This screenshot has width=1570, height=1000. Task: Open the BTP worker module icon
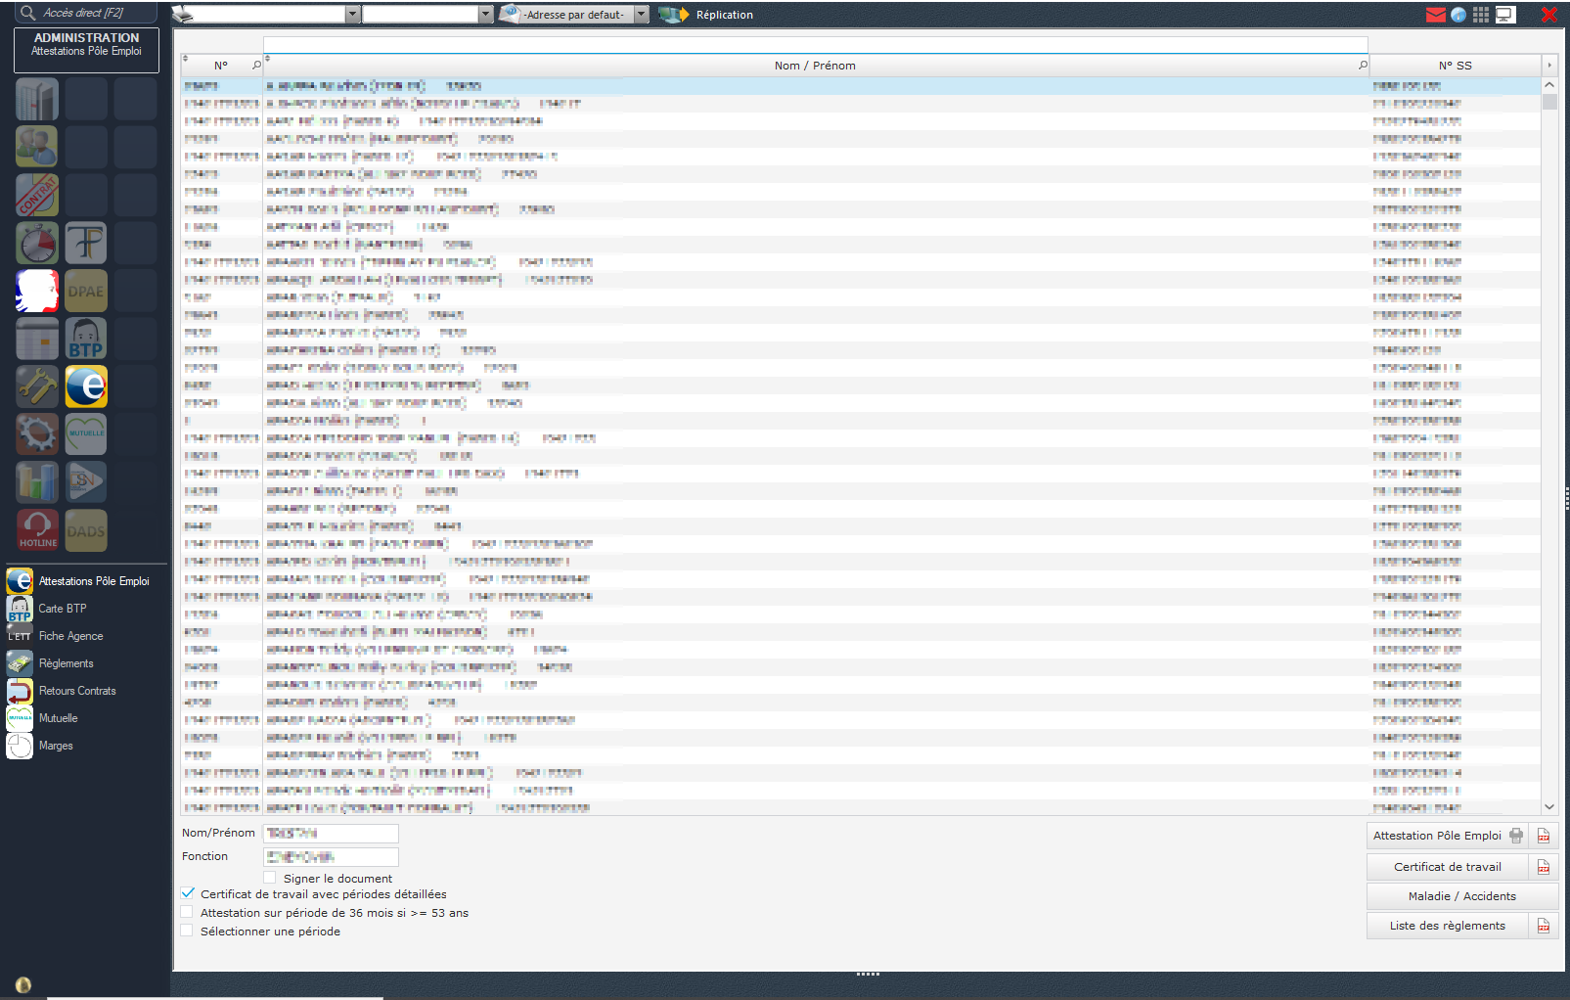pyautogui.click(x=86, y=339)
